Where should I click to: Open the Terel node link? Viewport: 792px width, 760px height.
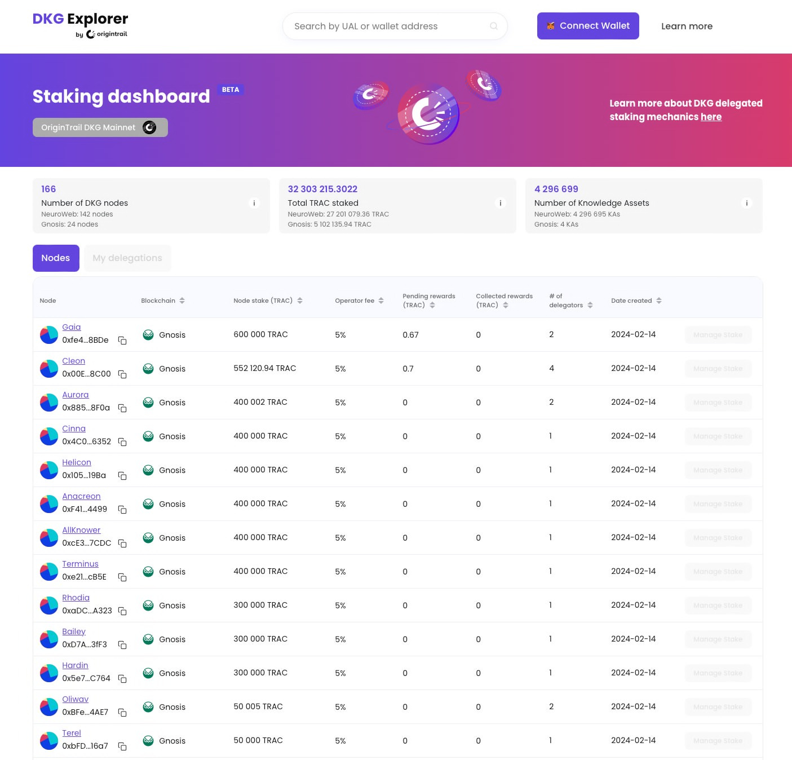coord(72,733)
